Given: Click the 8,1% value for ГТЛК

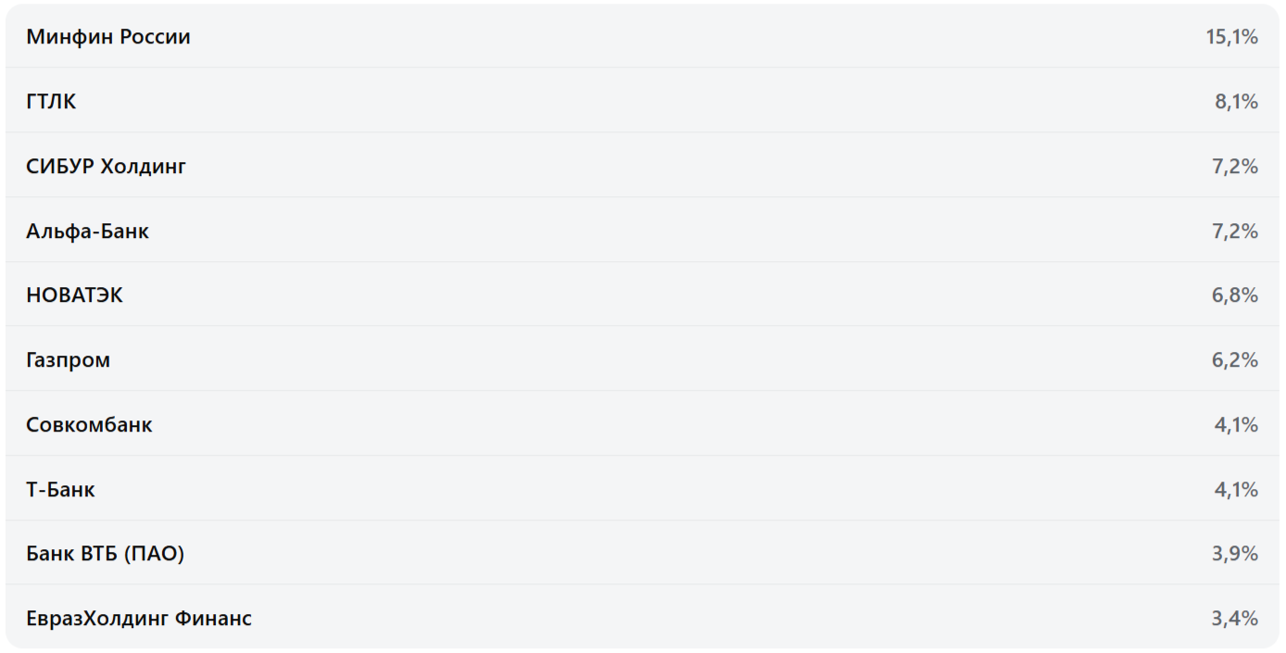Looking at the screenshot, I should coord(1236,102).
